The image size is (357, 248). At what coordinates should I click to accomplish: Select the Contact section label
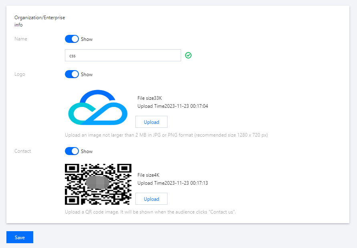pos(22,151)
